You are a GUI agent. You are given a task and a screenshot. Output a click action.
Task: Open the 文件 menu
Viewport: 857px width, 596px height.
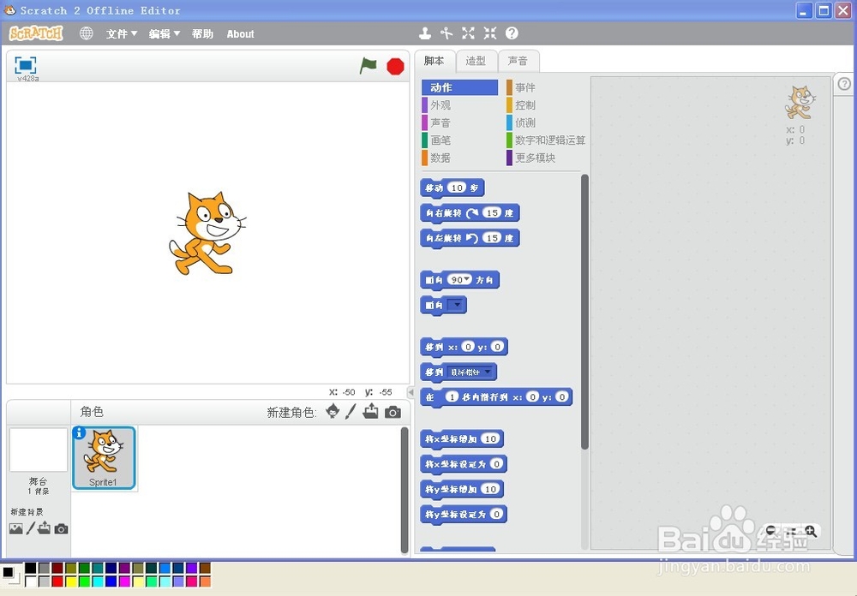click(x=122, y=34)
